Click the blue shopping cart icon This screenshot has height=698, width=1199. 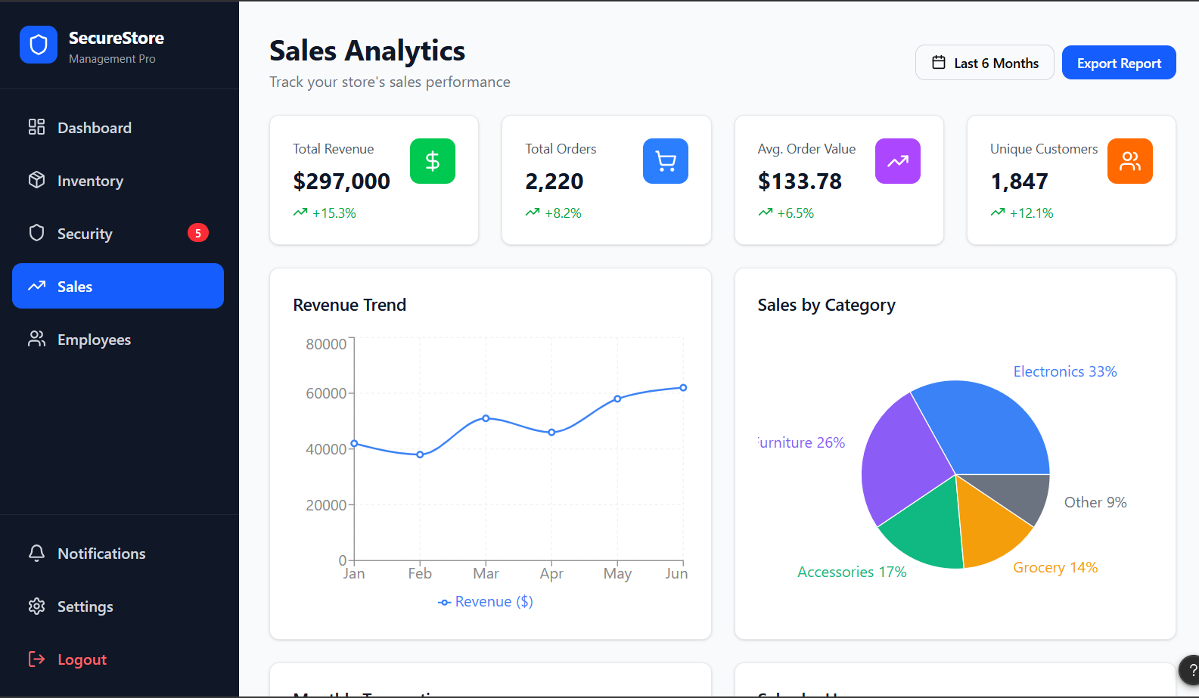[666, 161]
